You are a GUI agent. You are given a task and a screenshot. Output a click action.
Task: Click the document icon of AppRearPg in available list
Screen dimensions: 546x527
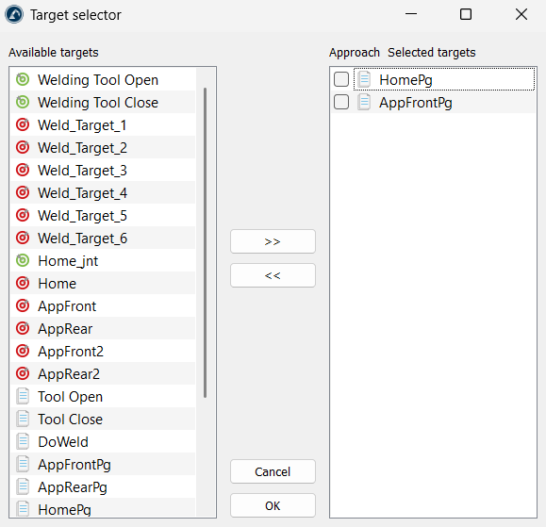23,487
